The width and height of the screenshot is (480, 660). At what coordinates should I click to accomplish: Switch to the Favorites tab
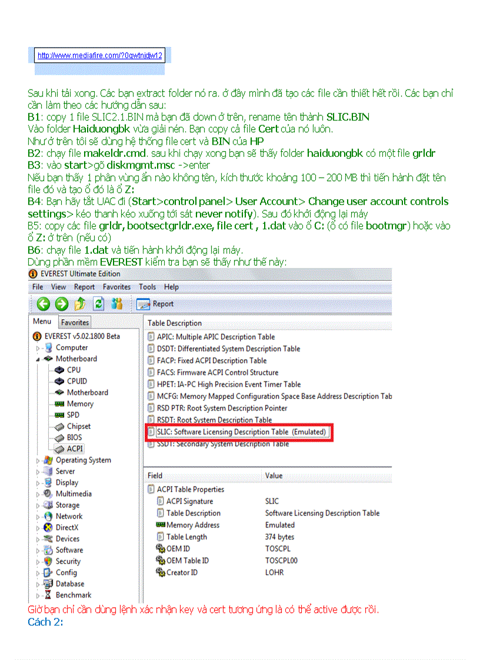75,322
